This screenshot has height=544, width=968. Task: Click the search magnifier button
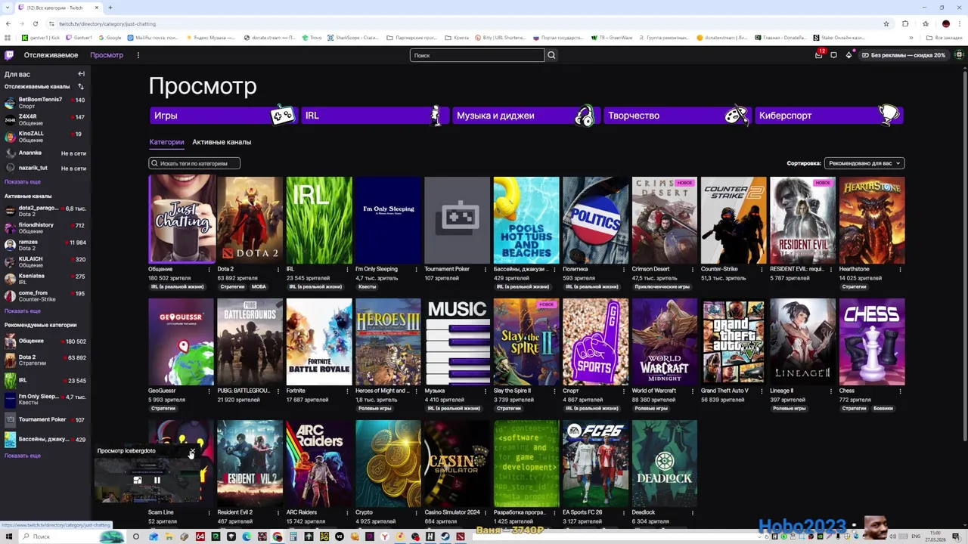pos(551,55)
